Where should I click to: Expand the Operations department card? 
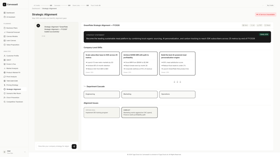tap(177, 94)
